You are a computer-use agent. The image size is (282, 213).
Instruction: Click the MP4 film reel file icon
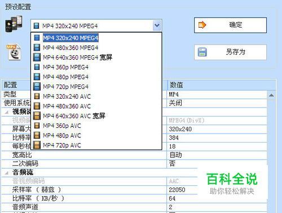pos(14,52)
